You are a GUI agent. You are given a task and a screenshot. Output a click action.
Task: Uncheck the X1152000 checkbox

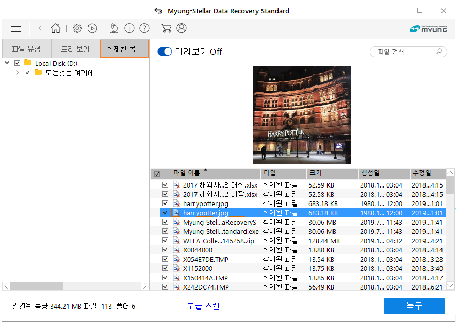tap(165, 268)
